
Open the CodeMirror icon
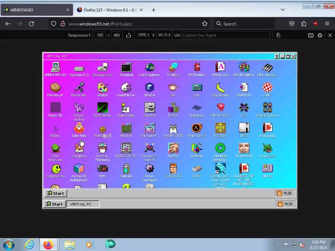point(126,90)
